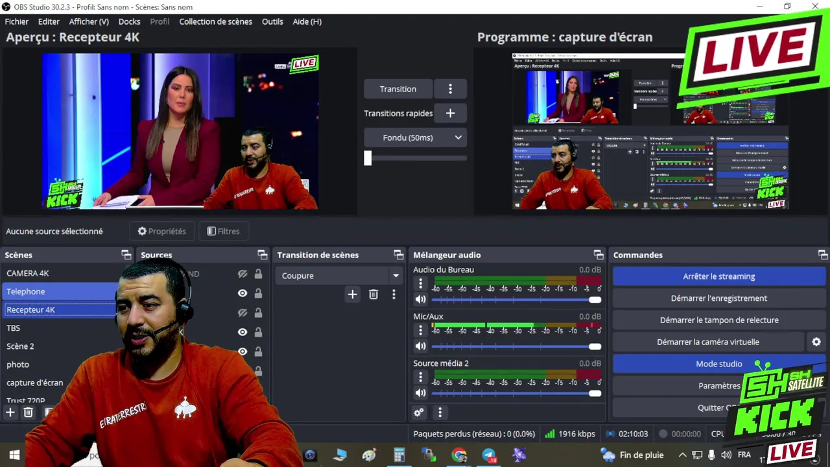Open the three-dot menu beside the Transition button
Screen dimensions: 830x467
click(x=450, y=89)
